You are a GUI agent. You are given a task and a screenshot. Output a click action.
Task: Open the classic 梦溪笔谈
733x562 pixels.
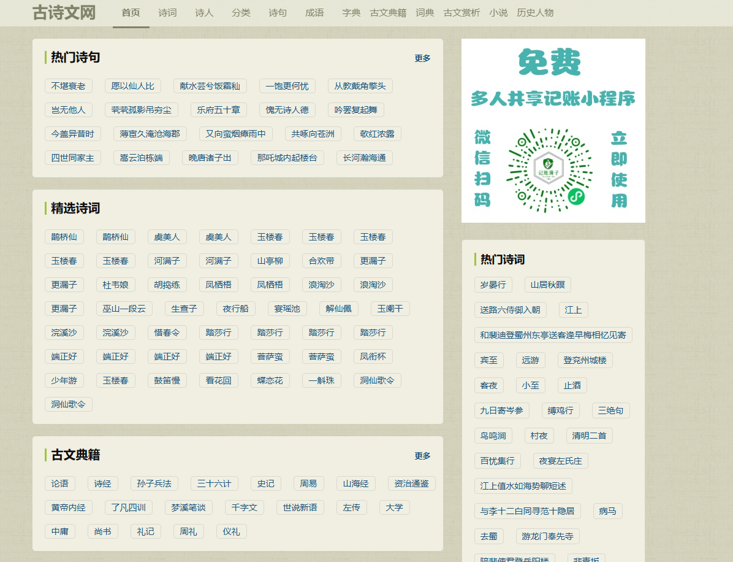pyautogui.click(x=188, y=507)
